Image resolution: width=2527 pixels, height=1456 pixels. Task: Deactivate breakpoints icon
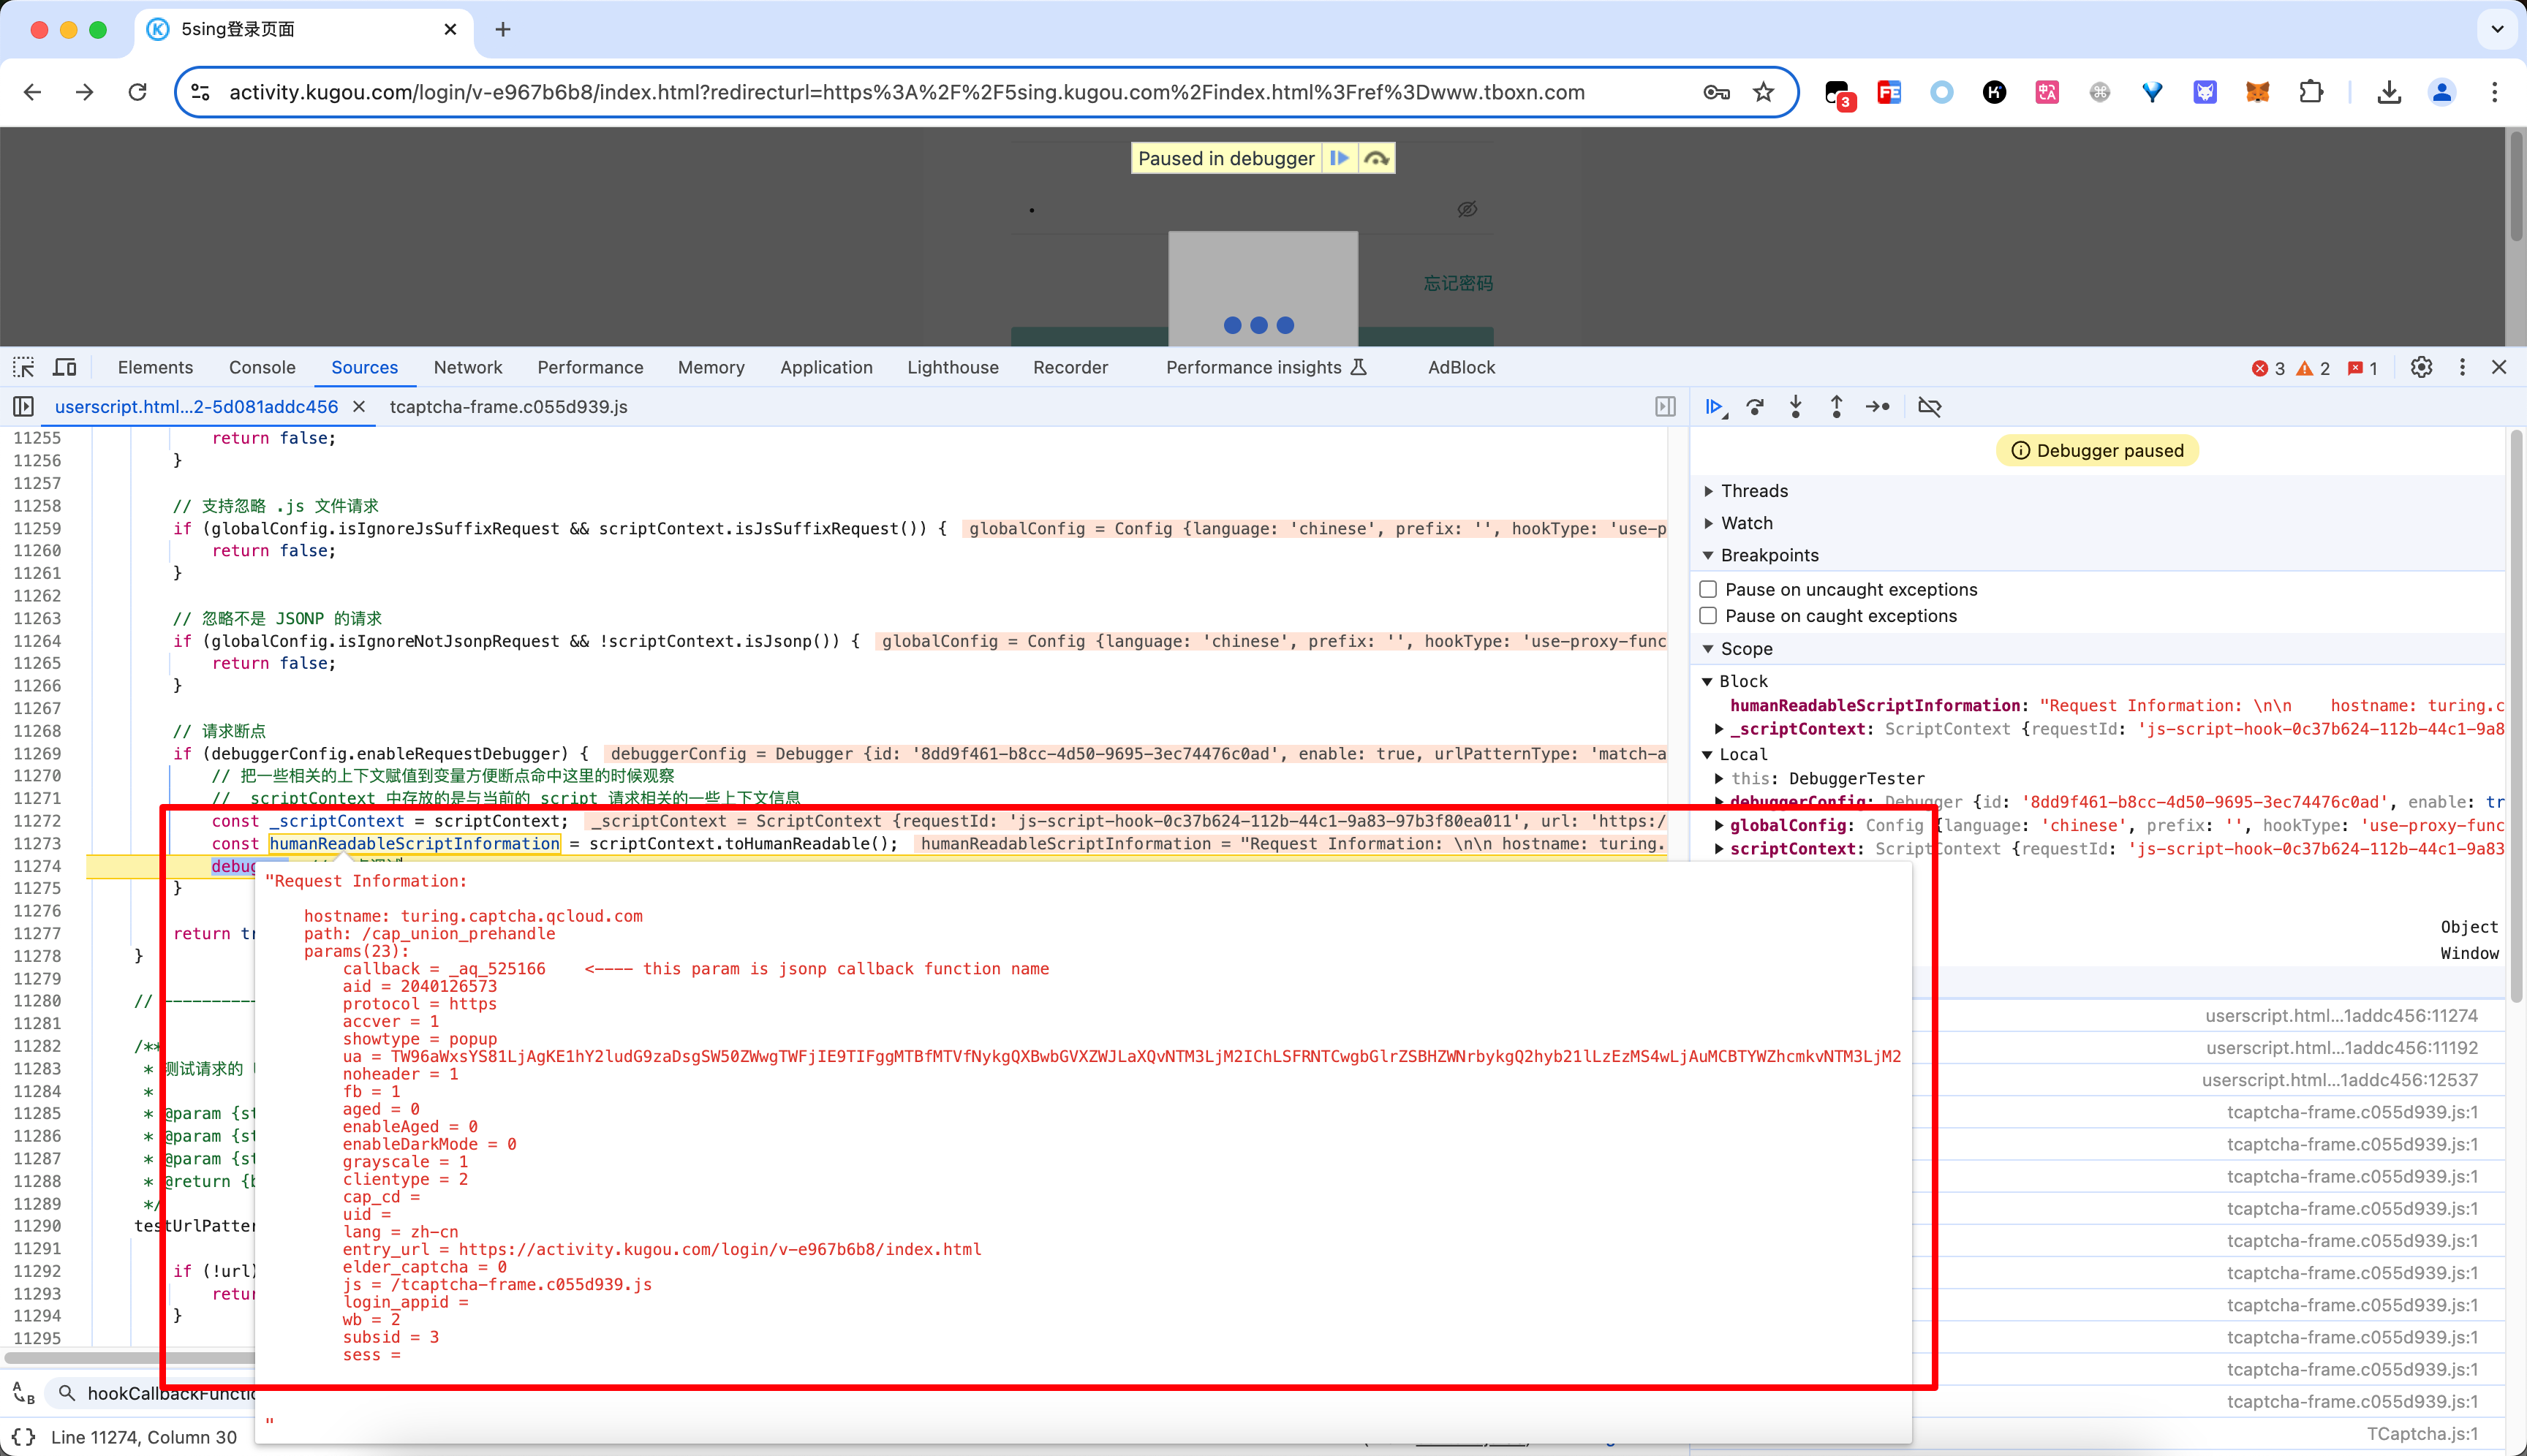[x=1930, y=407]
